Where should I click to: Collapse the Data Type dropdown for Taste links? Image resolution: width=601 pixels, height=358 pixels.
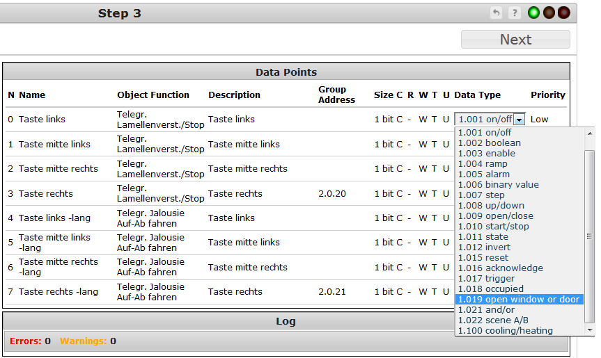click(519, 120)
